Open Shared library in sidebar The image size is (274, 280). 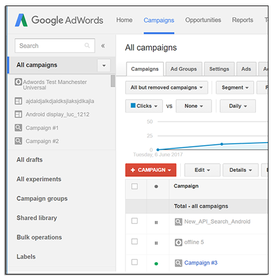tap(37, 218)
